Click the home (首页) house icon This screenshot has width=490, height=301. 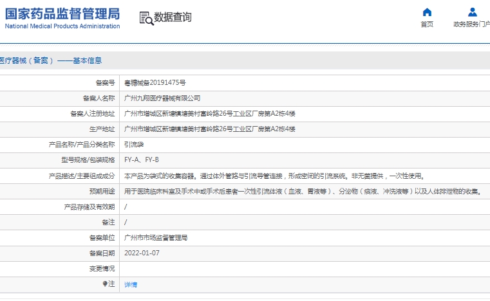point(427,12)
